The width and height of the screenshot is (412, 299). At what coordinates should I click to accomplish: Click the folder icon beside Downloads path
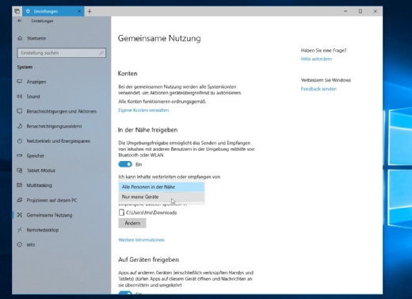121,213
